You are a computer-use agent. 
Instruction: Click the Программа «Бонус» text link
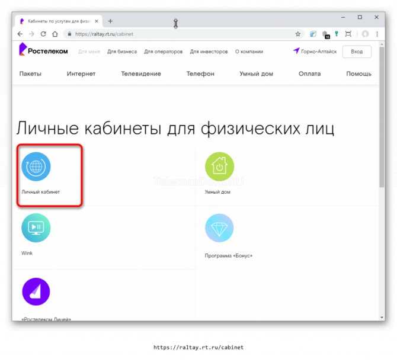tap(229, 256)
